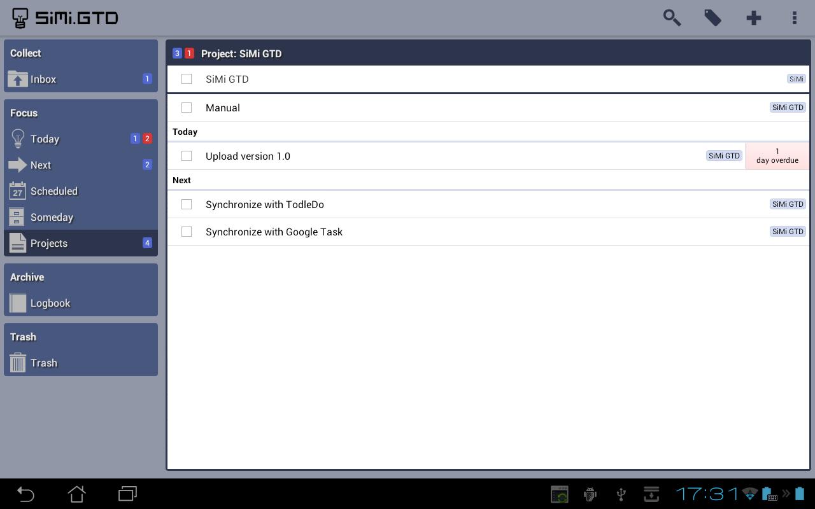The image size is (815, 509).
Task: Click the Project: SiMi GTD header
Action: click(241, 53)
